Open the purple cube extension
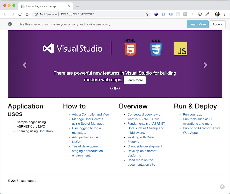 [156, 14]
